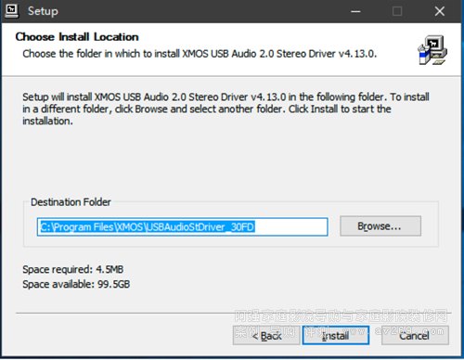The height and width of the screenshot is (360, 464).
Task: Select the Destination Folder group label
Action: (x=71, y=202)
